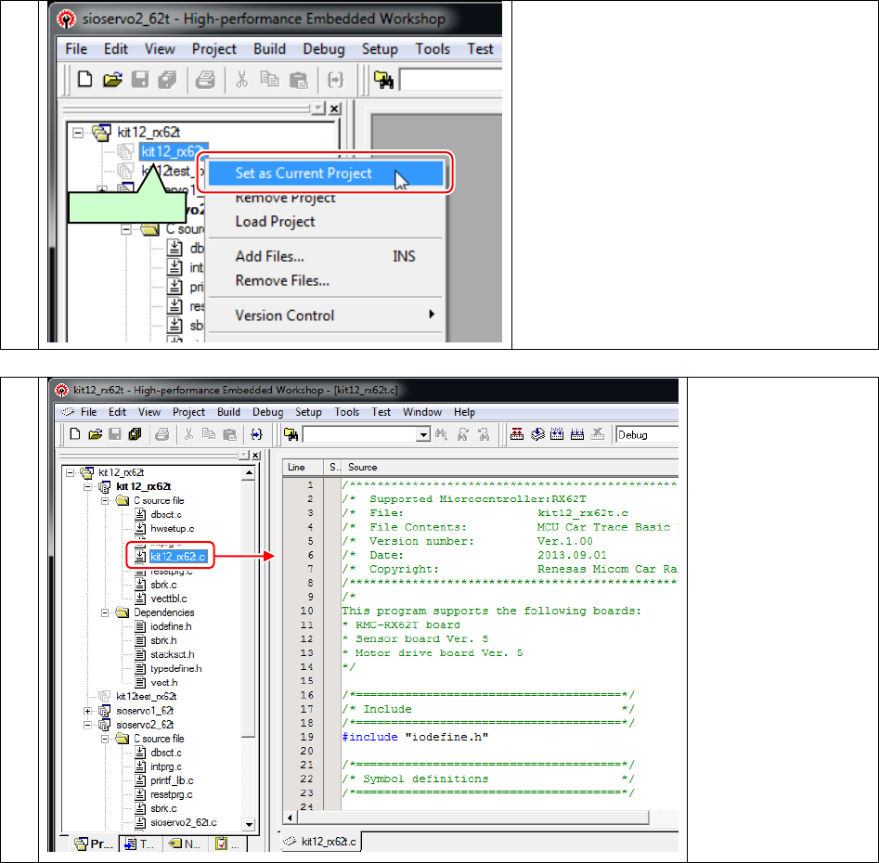
Task: Click Match Braces icon in sioservo2_62t window
Action: coord(335,80)
